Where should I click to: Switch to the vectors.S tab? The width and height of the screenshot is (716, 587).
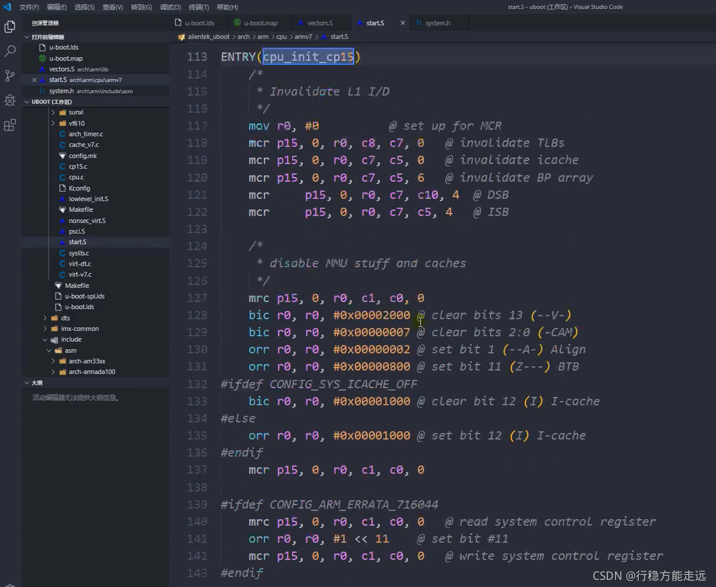point(320,23)
